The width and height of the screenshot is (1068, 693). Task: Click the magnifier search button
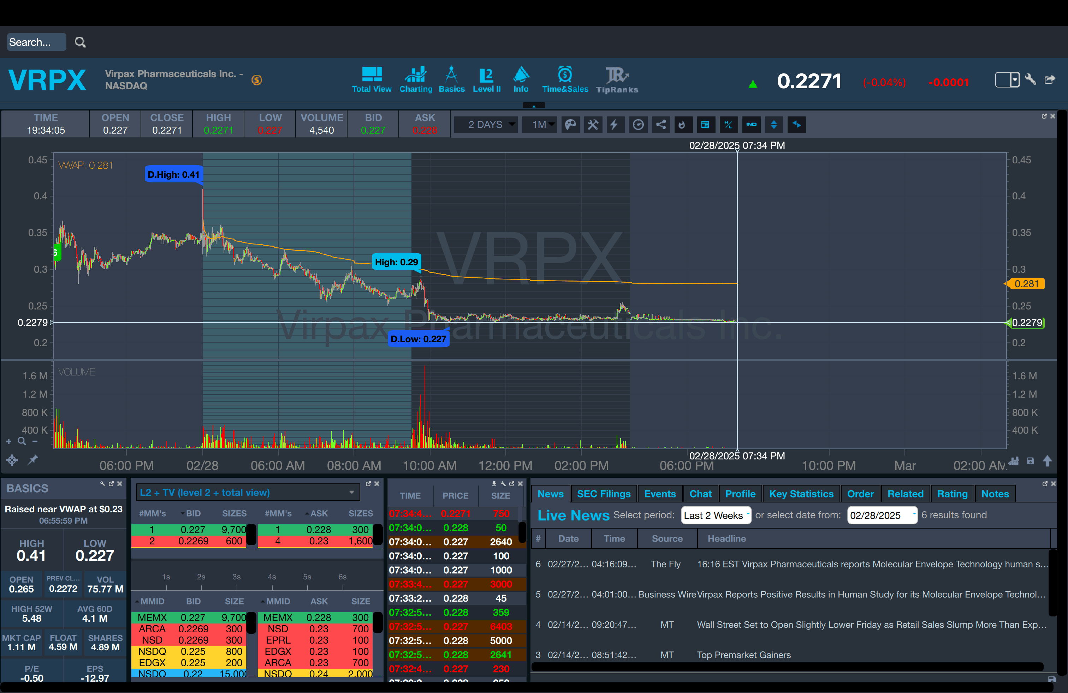pos(80,42)
